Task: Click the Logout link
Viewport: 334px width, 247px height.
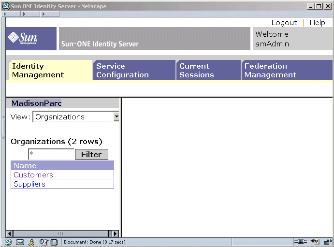Action: click(x=284, y=23)
